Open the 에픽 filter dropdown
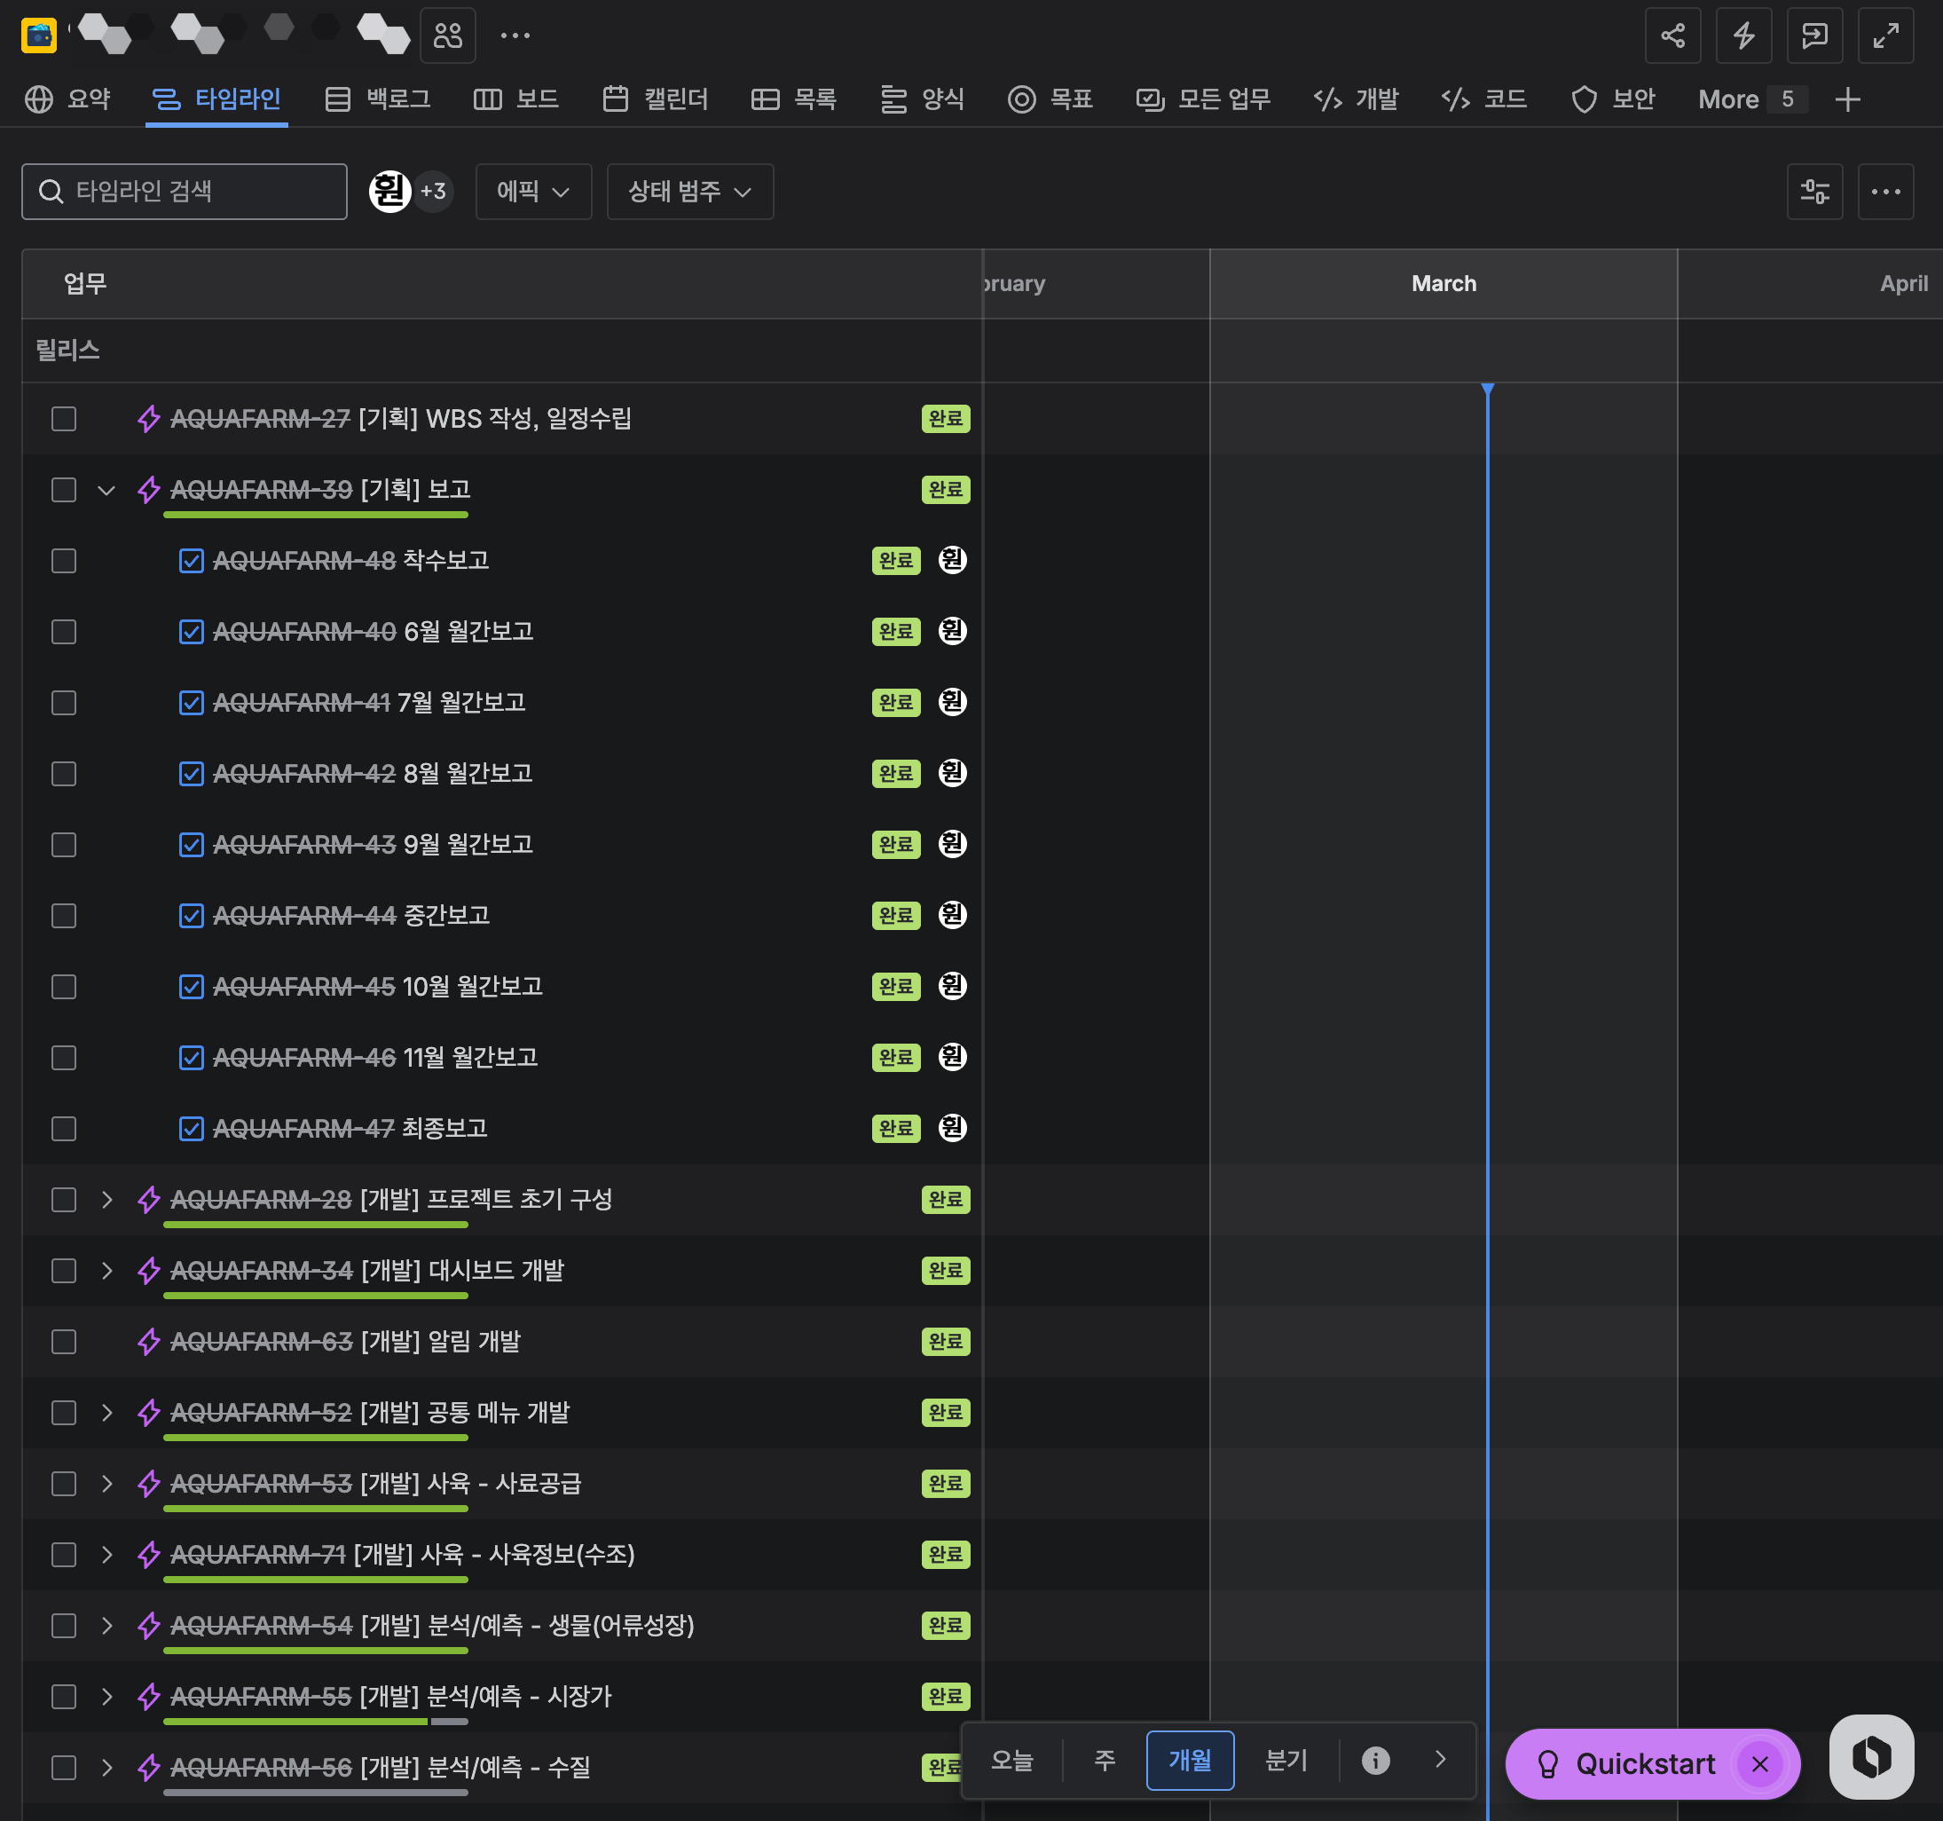 (532, 192)
